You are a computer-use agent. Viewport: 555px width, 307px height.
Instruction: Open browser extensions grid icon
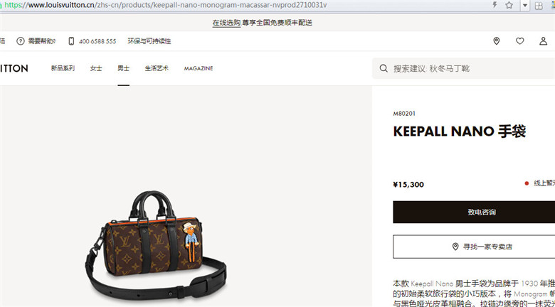pyautogui.click(x=539, y=5)
